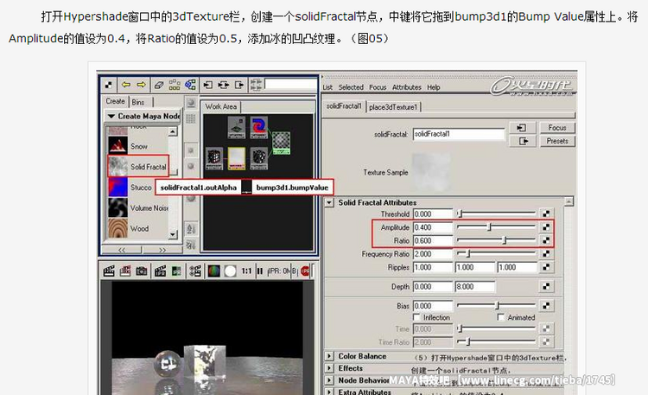Pause IPR tuning with the pause icon

[x=259, y=271]
